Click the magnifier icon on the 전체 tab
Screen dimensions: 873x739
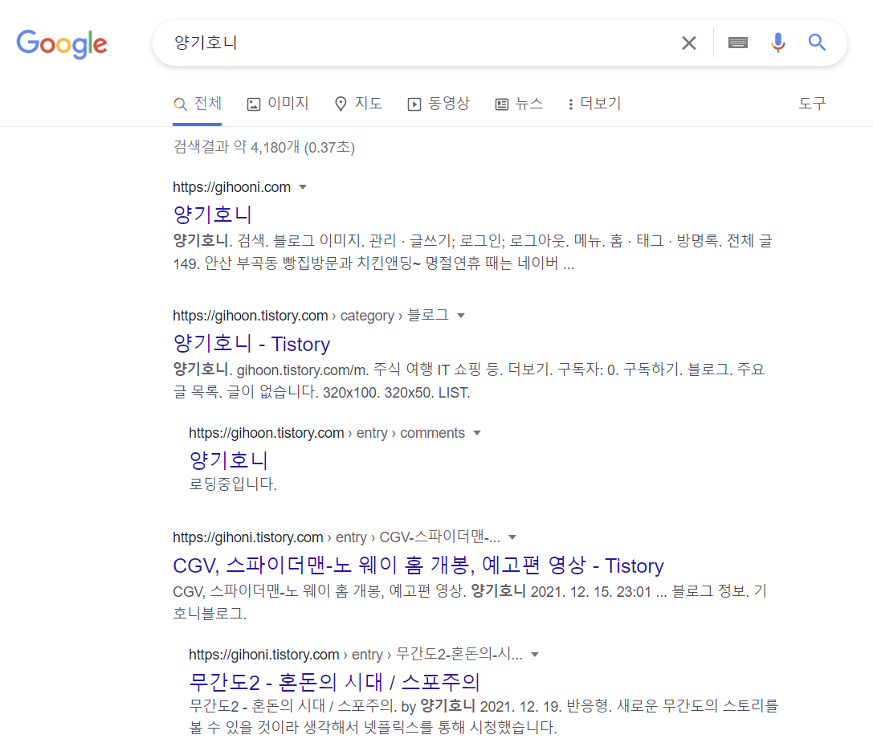pos(180,104)
